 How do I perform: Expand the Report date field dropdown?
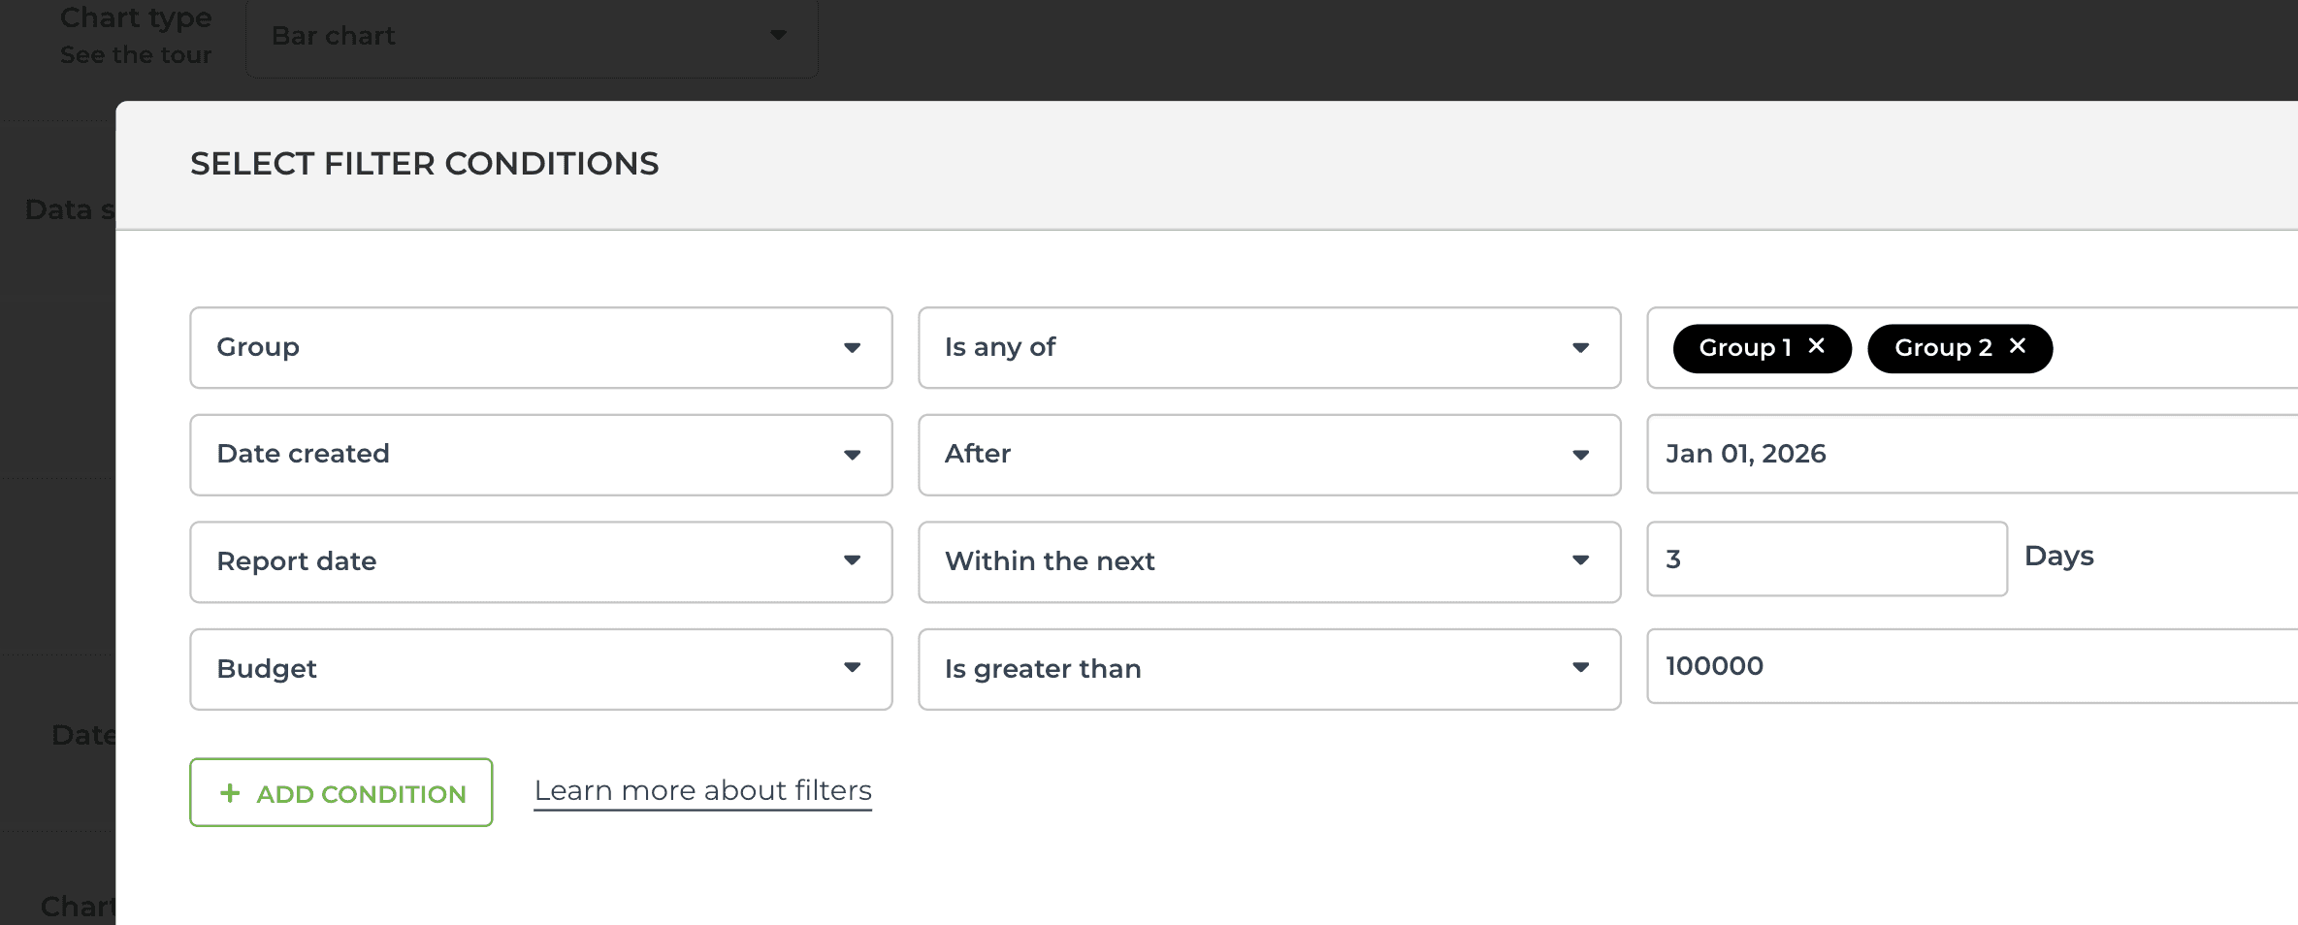(x=540, y=561)
